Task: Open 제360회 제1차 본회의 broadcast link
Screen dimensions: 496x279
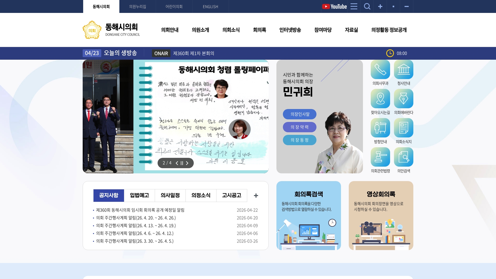Action: coord(193,53)
